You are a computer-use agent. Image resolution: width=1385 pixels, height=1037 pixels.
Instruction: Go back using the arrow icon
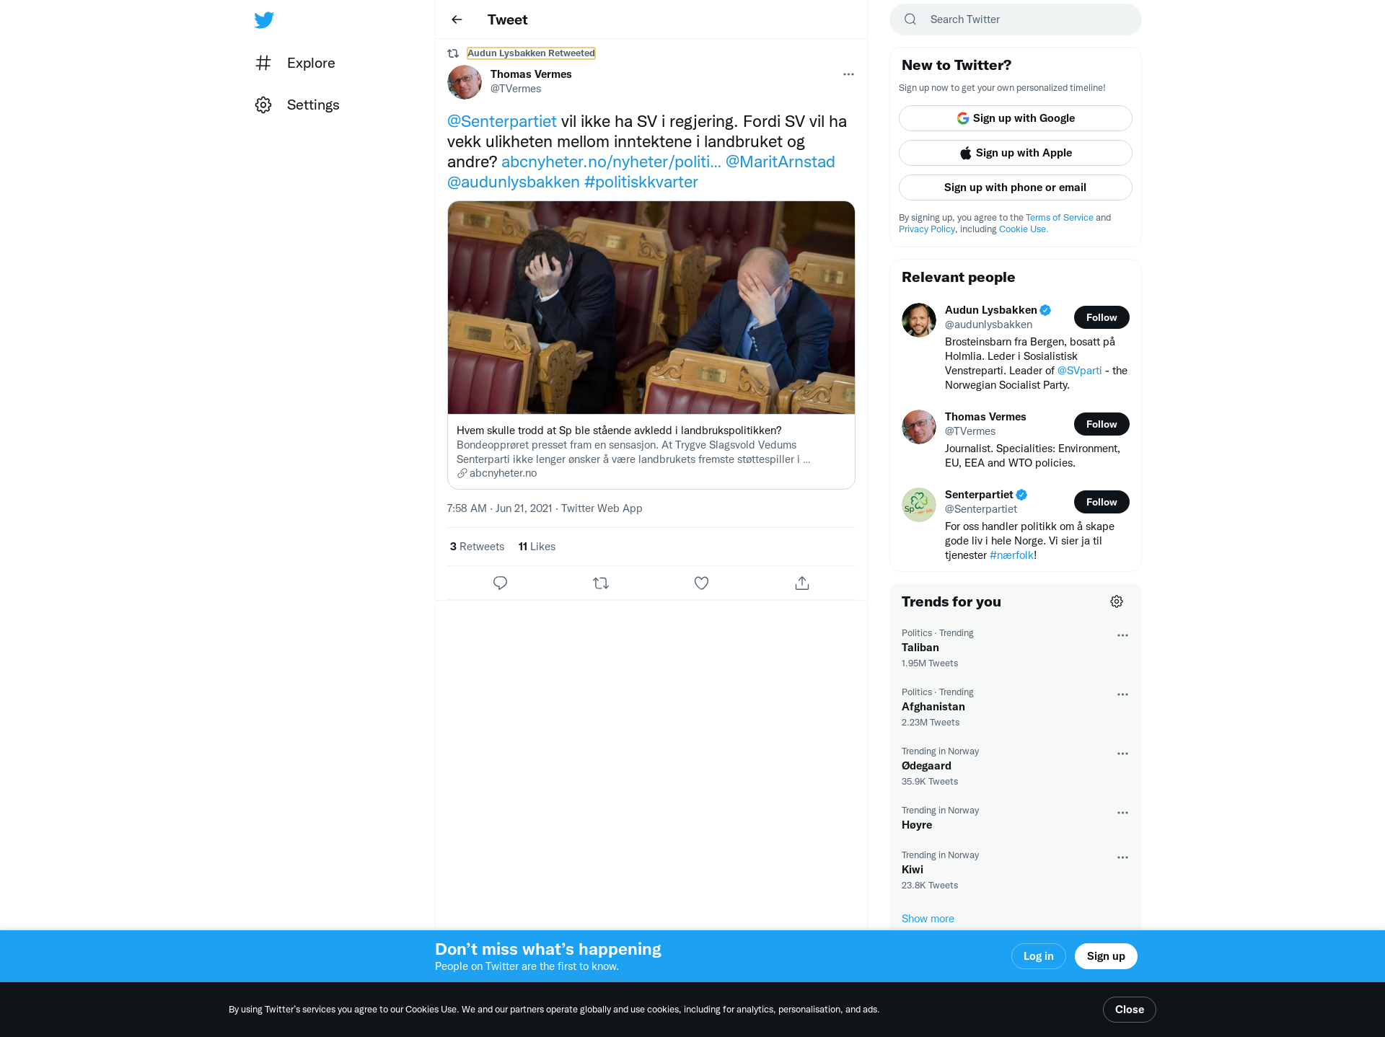pyautogui.click(x=457, y=19)
